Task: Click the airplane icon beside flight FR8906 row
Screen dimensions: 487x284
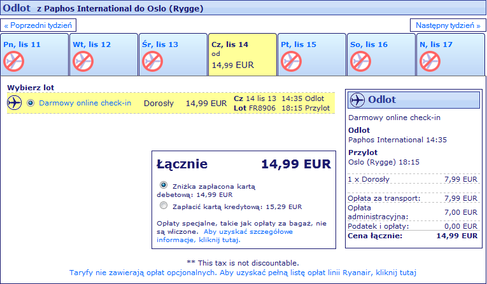Action: (x=14, y=103)
